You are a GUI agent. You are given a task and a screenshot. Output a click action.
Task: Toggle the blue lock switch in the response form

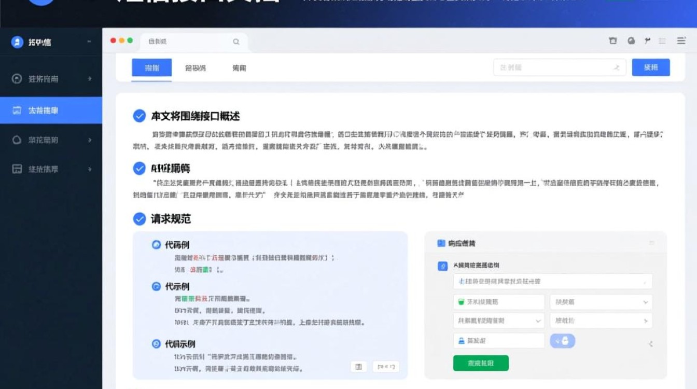562,341
